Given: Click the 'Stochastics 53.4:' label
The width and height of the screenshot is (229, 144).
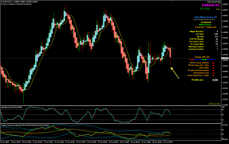Looking at the screenshot, I should [x=201, y=73].
